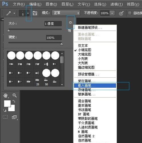Screen dimensions: 142x143
Task: Open the 模式 blend mode dropdown
Action: (66, 13)
